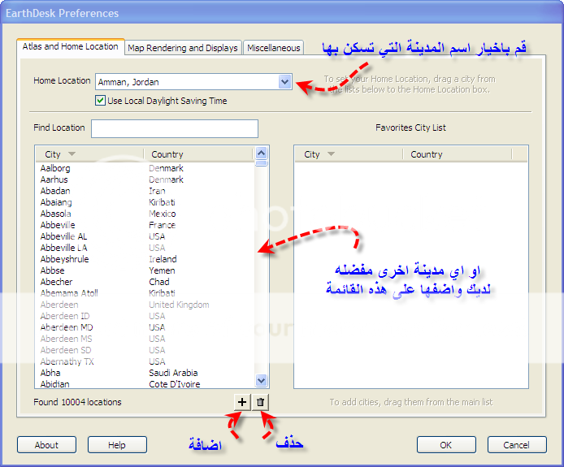Toggle Use Local Daylight Saving Time checkbox
Screen dimensions: 564x467
[x=101, y=101]
